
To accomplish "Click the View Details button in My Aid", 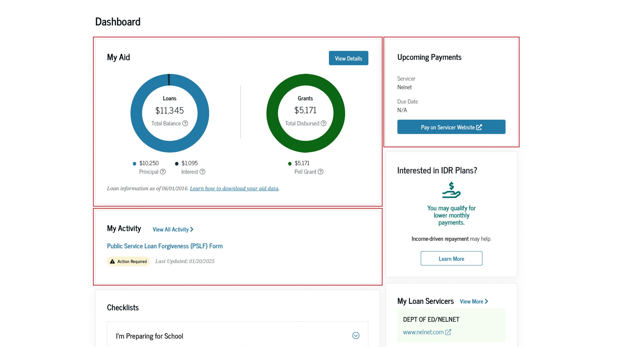I will click(348, 58).
